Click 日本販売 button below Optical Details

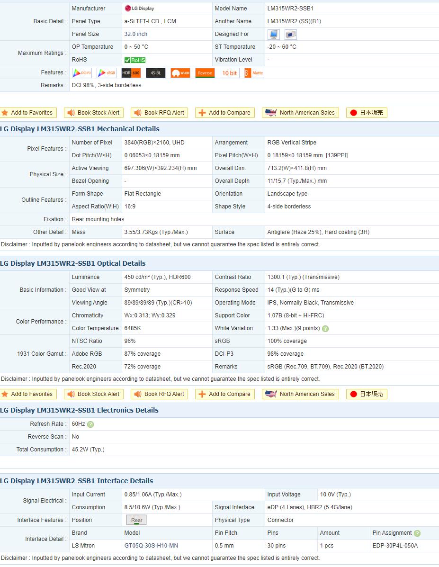pos(367,394)
